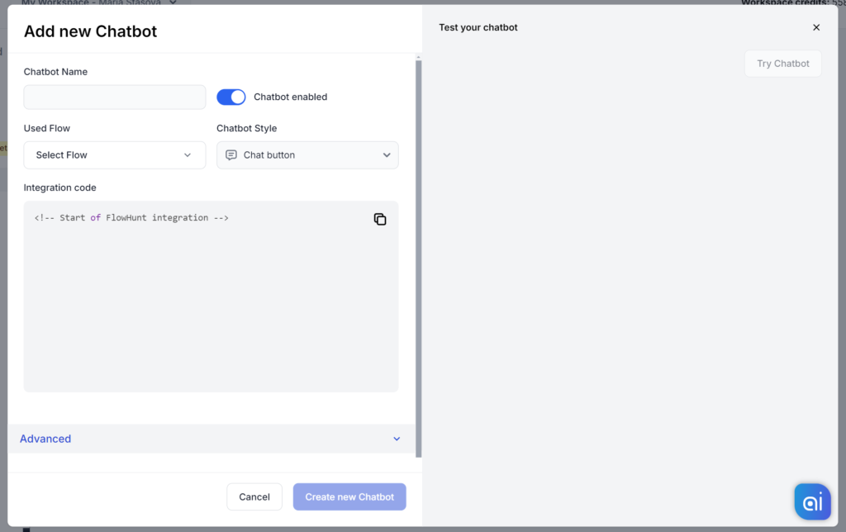Disable the Chatbot enabled toggle
846x532 pixels.
[231, 97]
